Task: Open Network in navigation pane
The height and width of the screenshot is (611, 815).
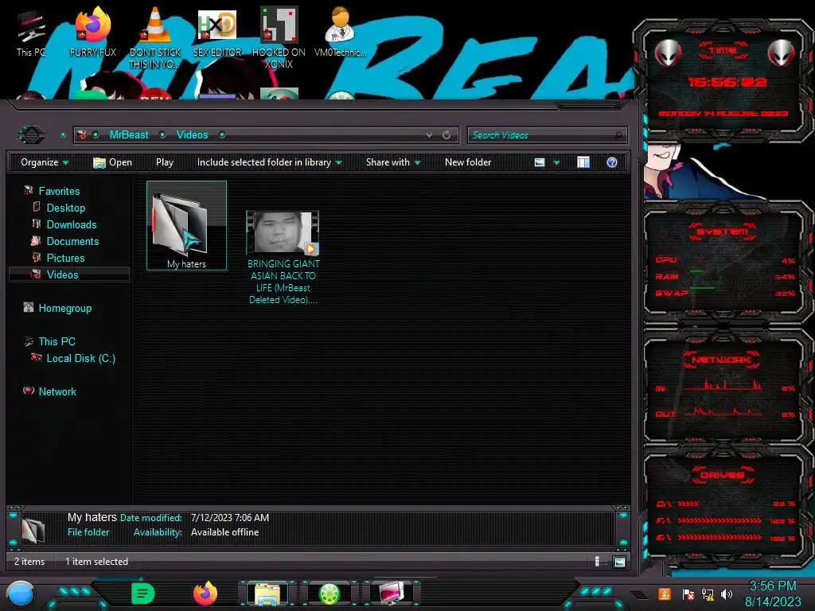Action: tap(57, 391)
